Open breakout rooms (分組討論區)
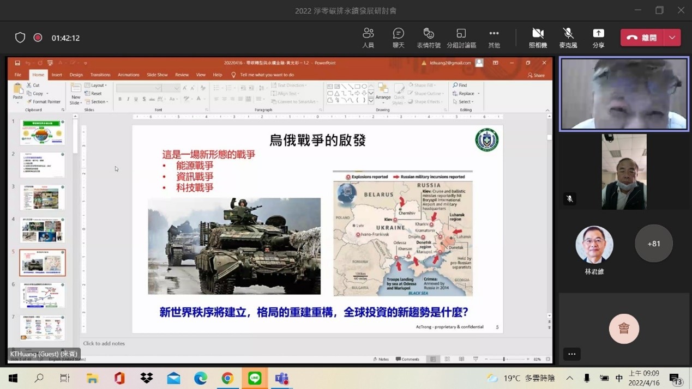This screenshot has width=692, height=389. tap(461, 38)
